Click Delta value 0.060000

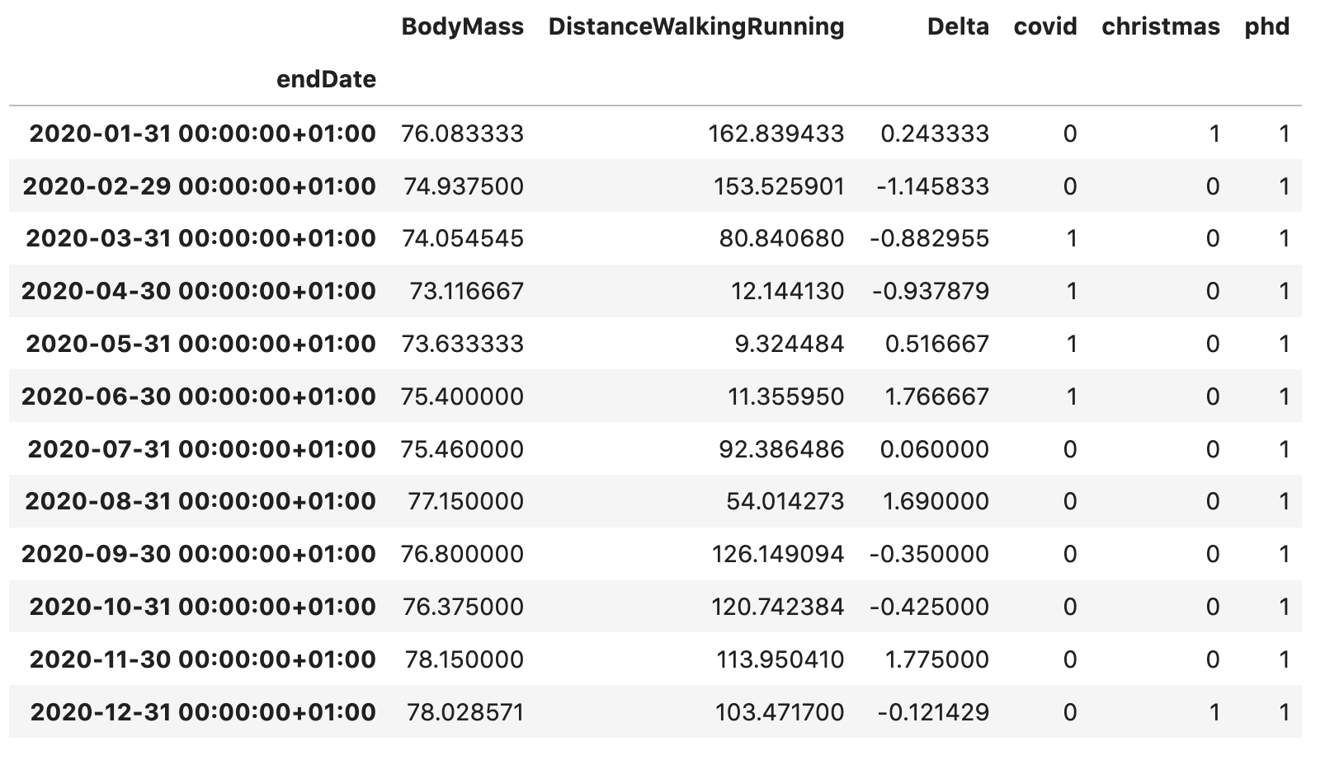click(935, 450)
